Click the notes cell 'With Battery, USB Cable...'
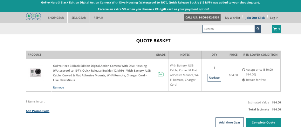The image size is (301, 134). 184,75
